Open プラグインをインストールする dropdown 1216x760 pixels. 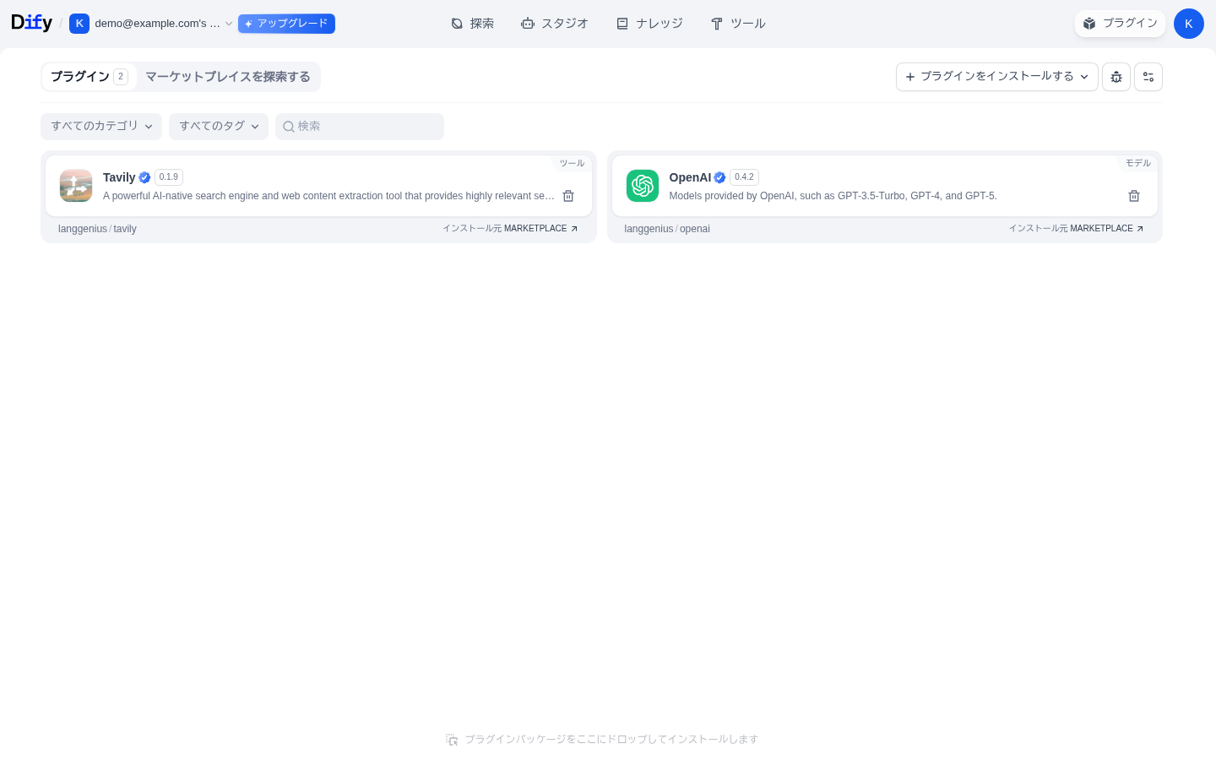[996, 77]
